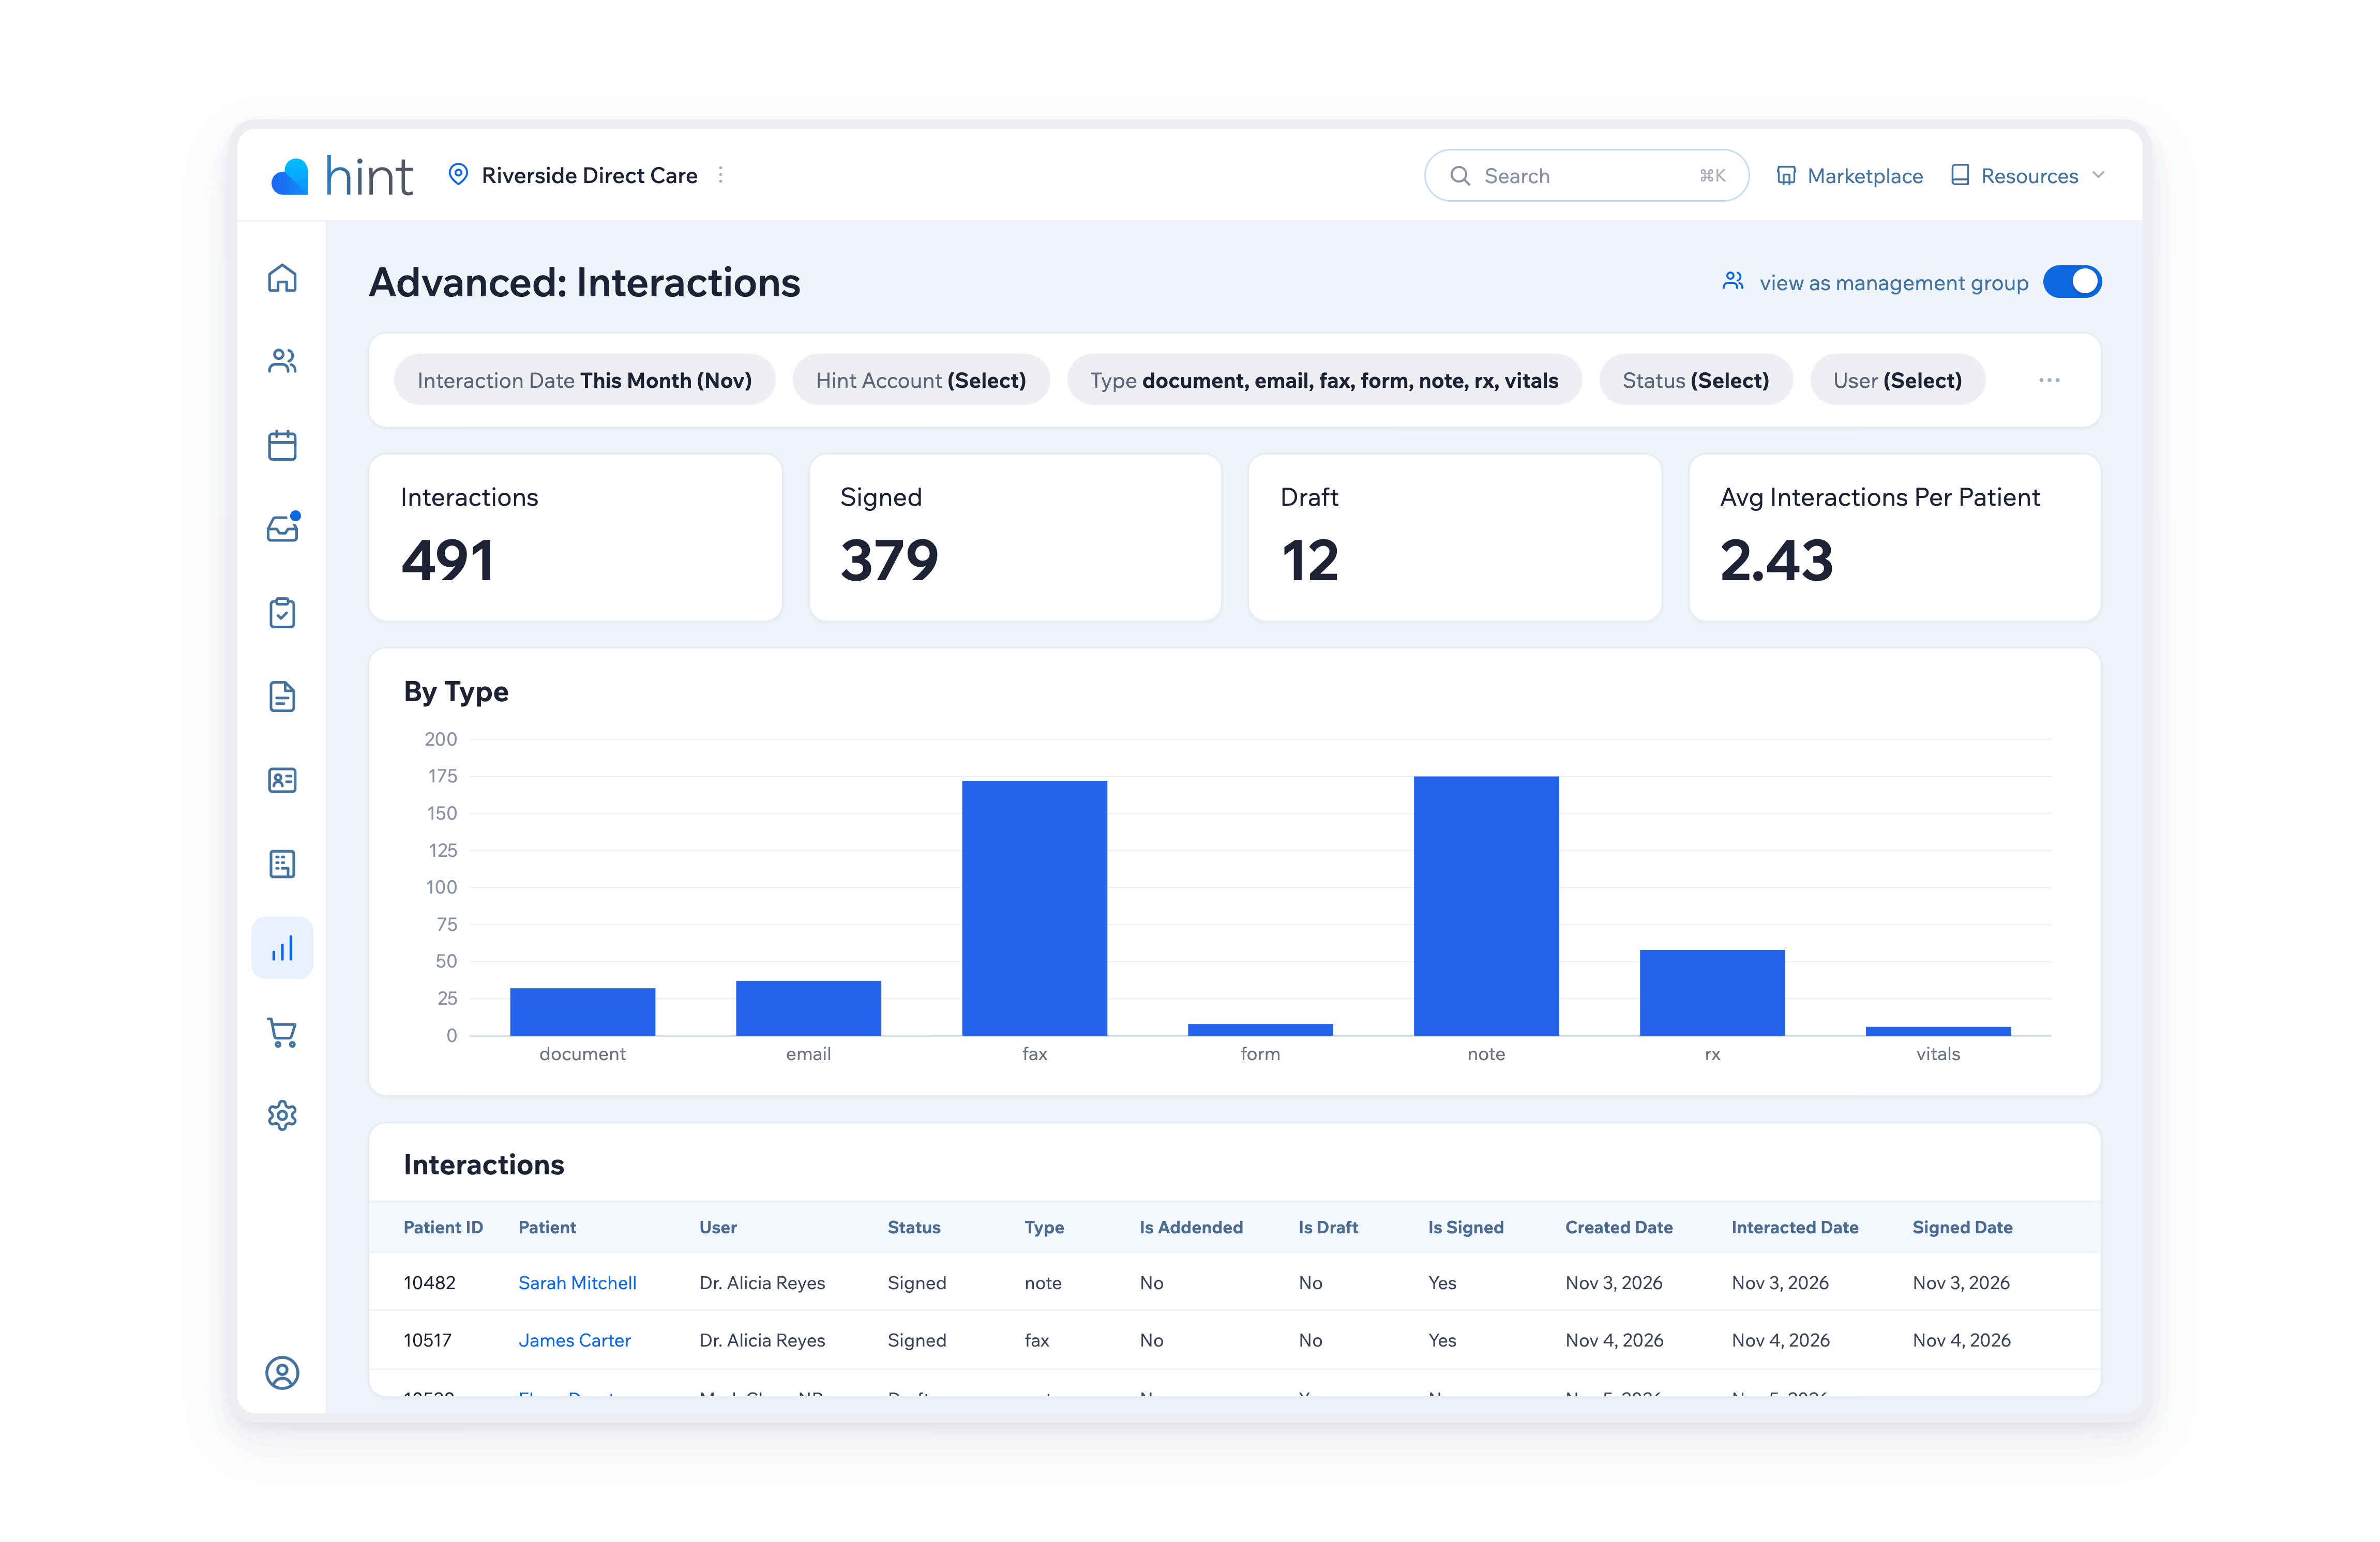Viewport: 2380px width, 1542px height.
Task: Open Sarah Mitchell patient link
Action: click(577, 1282)
